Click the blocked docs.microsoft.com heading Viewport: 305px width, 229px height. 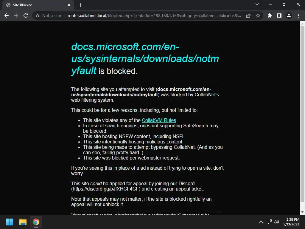click(x=145, y=58)
